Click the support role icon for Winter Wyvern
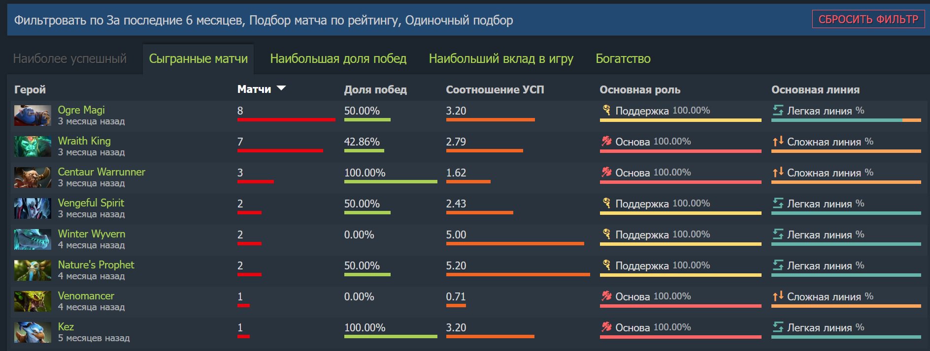The image size is (930, 351). 606,234
